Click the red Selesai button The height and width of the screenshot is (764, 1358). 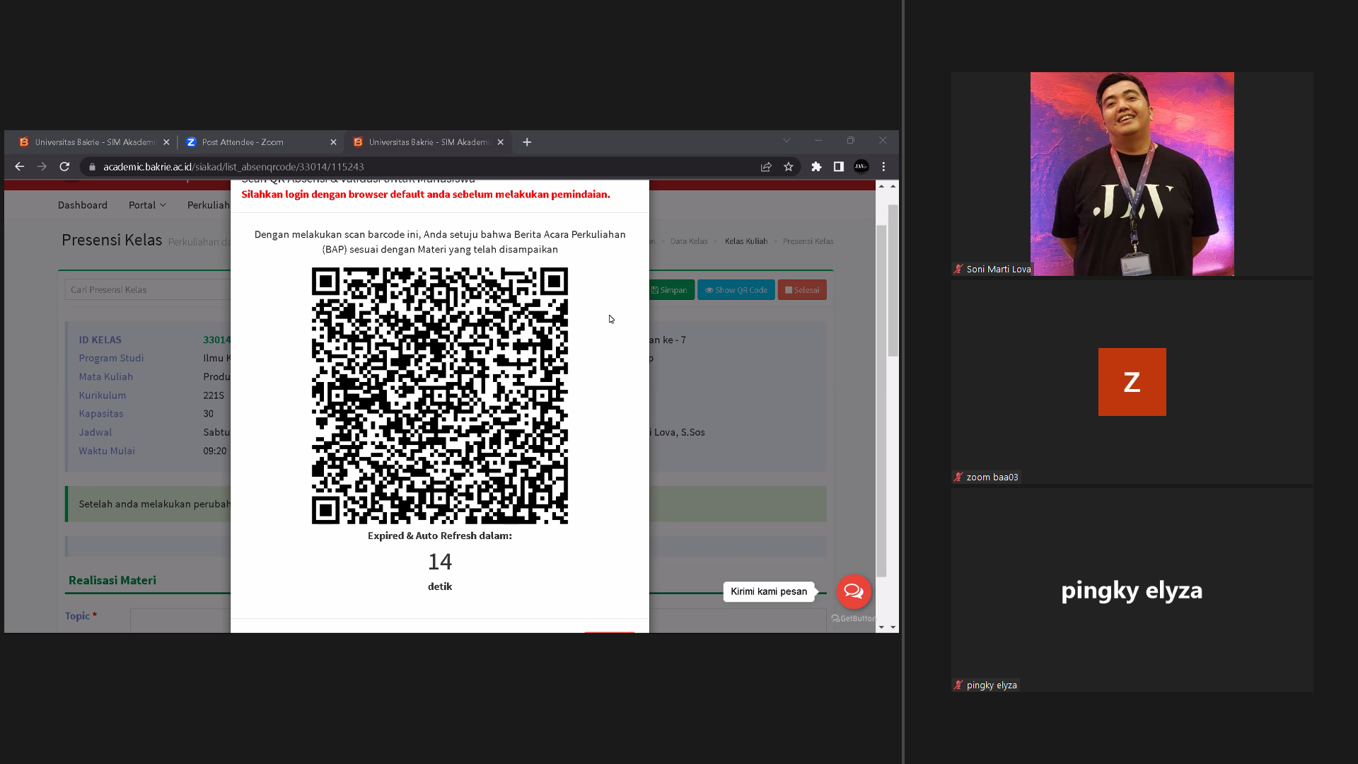click(x=802, y=290)
